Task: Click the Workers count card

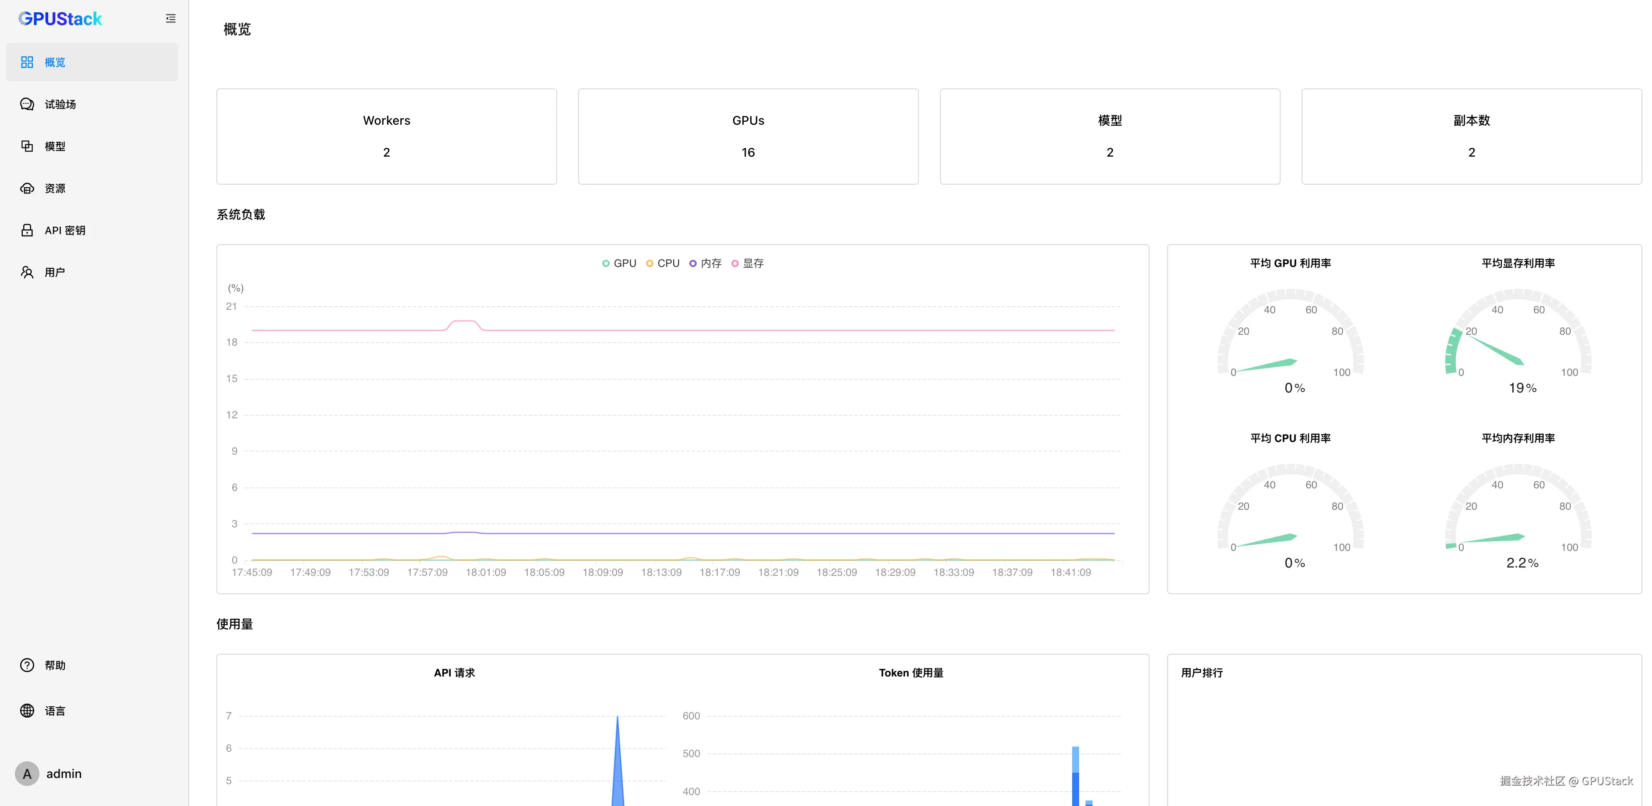Action: click(x=386, y=137)
